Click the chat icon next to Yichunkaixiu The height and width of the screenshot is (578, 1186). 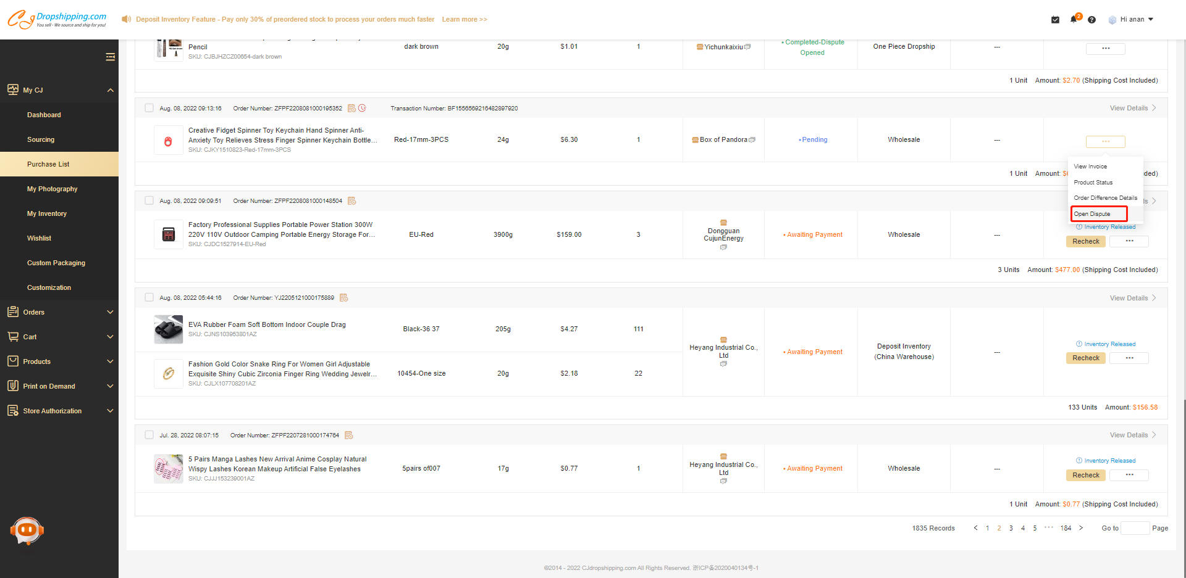pos(747,47)
